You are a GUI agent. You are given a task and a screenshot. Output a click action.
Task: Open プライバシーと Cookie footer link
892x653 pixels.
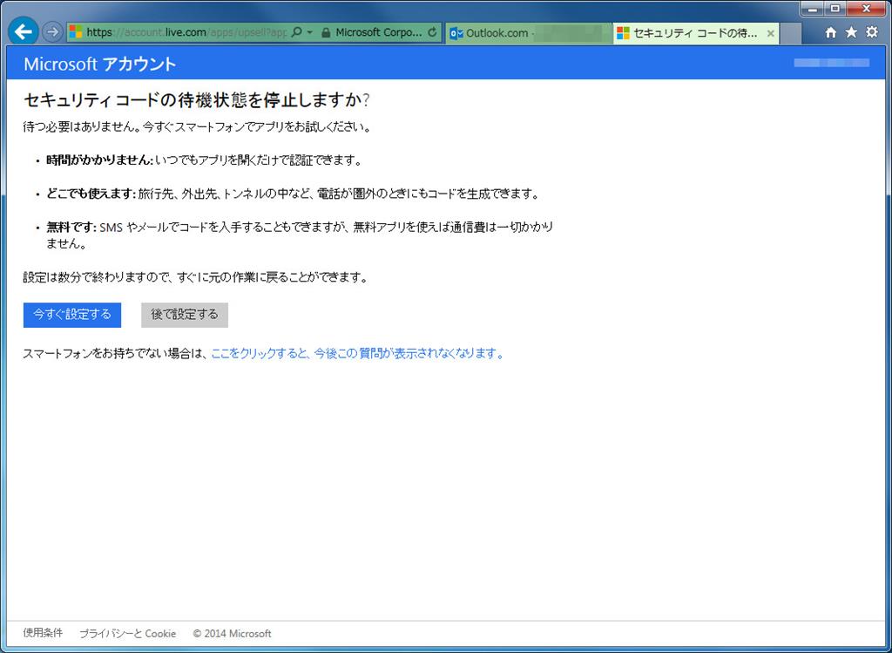127,634
